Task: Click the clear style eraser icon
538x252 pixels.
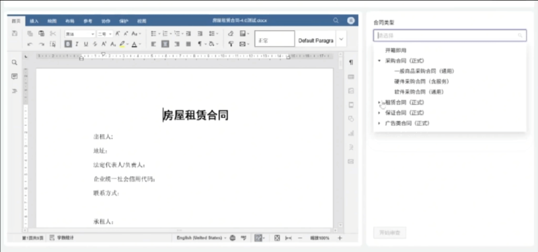Action: pos(231,34)
